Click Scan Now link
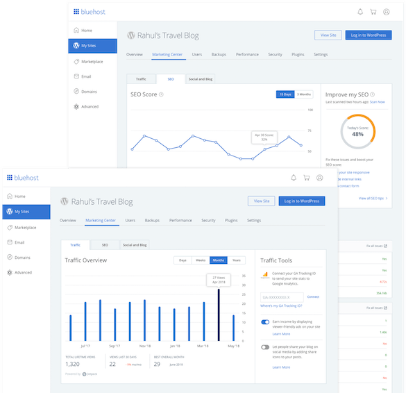The width and height of the screenshot is (406, 393). coord(378,102)
